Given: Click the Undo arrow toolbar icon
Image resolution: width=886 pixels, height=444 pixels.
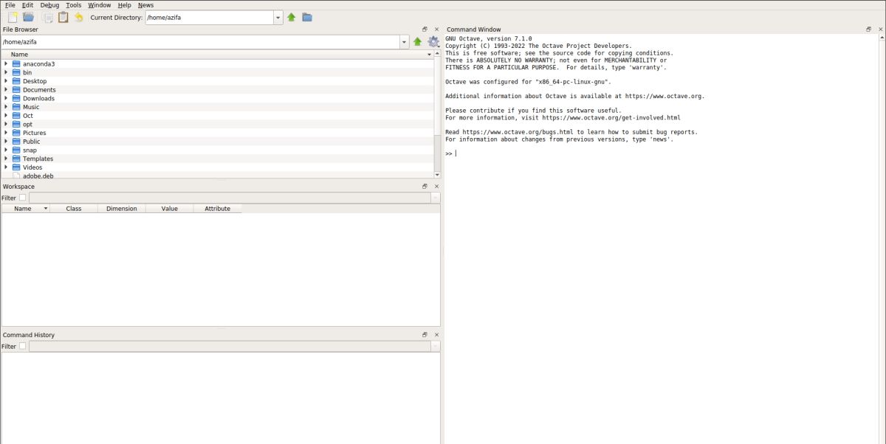Looking at the screenshot, I should tap(79, 17).
